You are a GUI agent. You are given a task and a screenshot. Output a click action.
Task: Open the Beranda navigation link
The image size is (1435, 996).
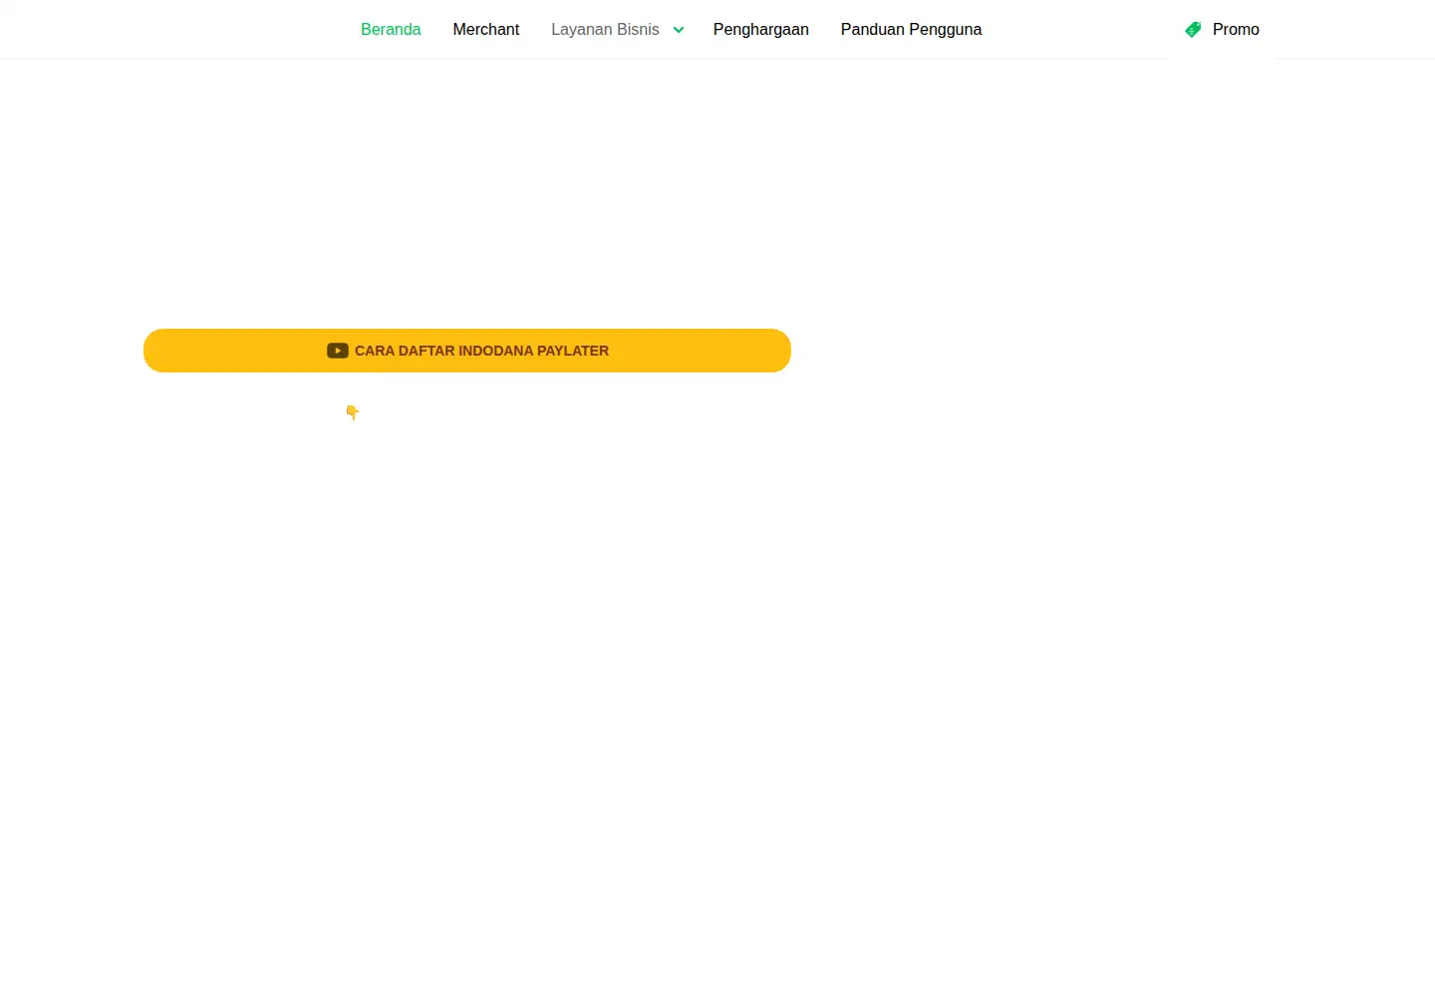point(391,30)
